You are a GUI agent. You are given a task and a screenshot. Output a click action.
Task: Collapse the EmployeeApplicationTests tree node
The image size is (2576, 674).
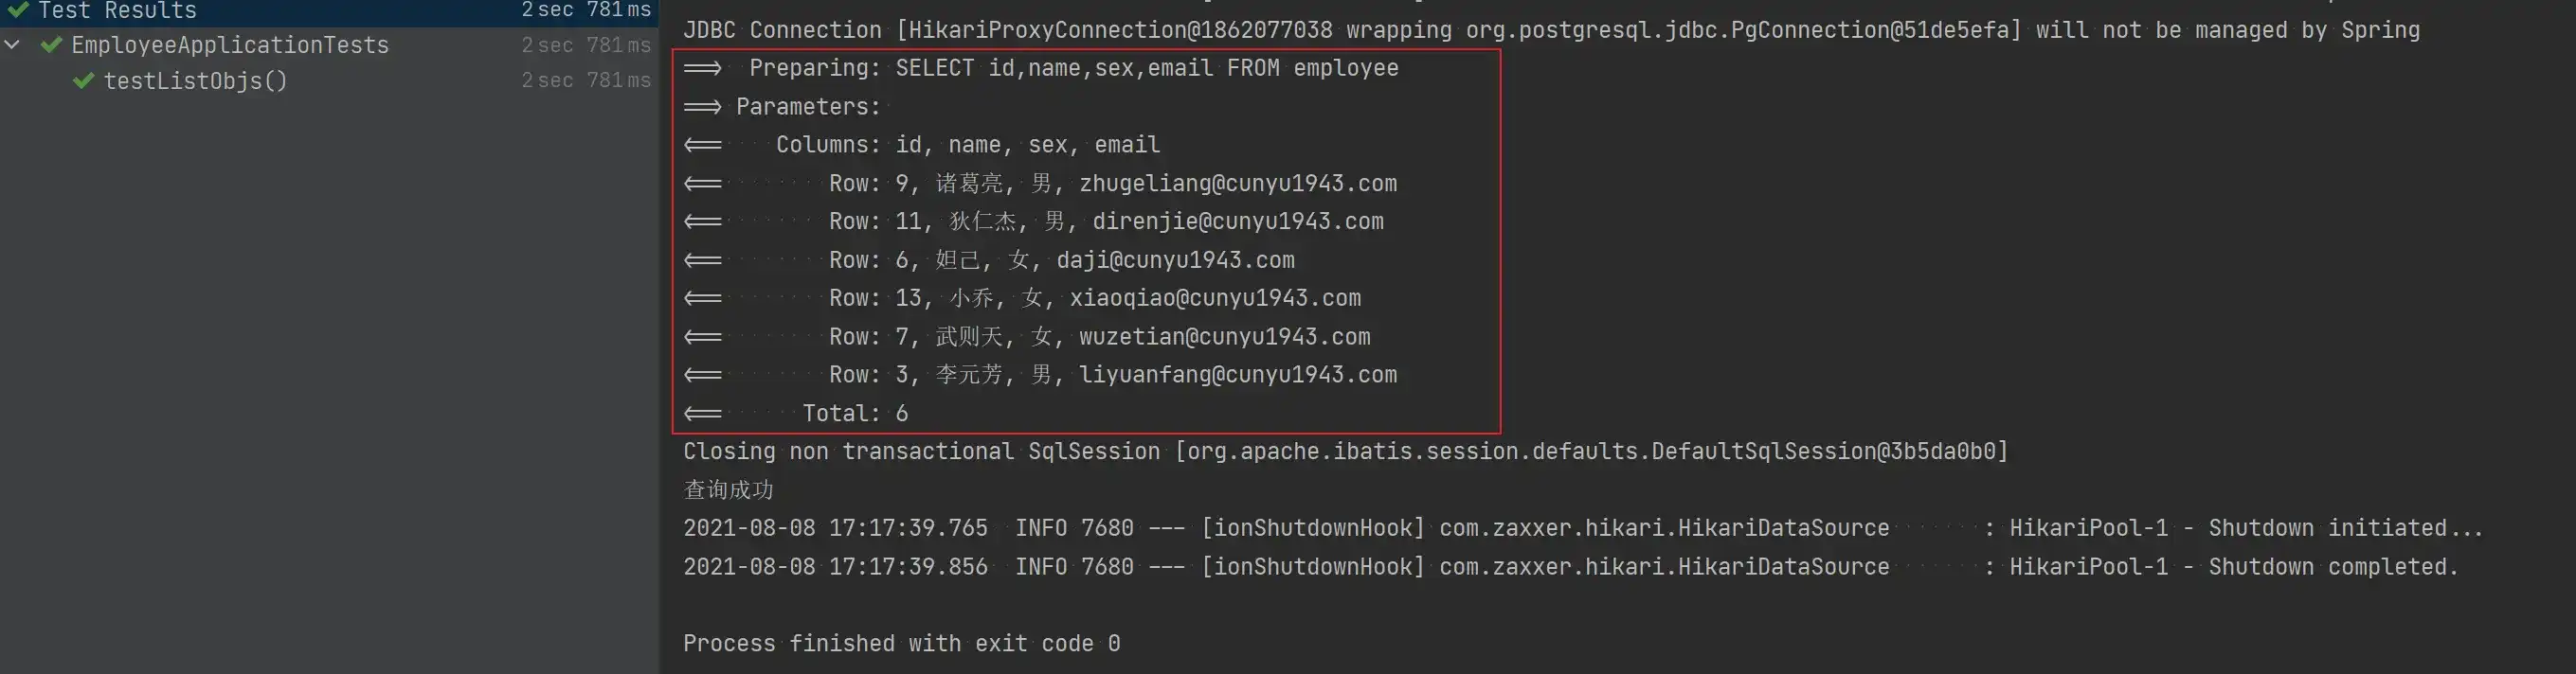[x=12, y=44]
